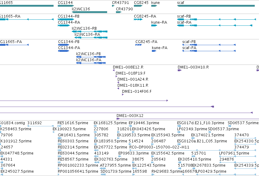Click EST RP001002233.5prime
Viewport: 259px width, 176px height.
coord(59,168)
